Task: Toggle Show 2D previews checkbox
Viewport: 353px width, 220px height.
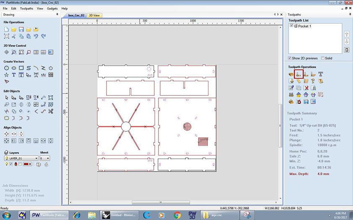Action: tap(290, 58)
